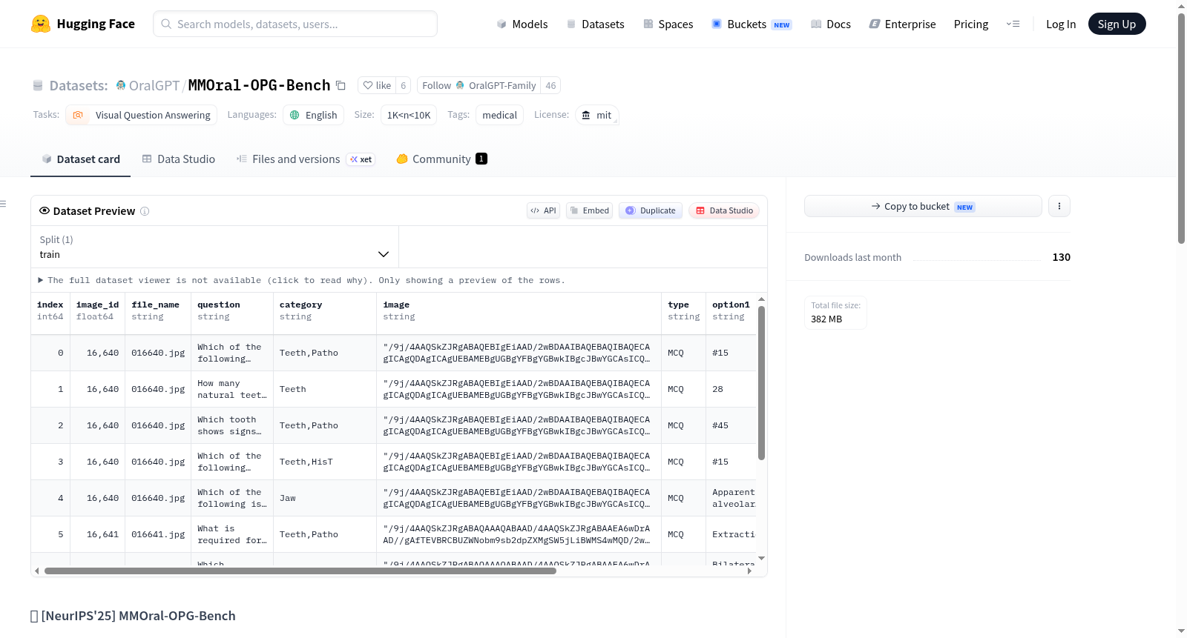Click the Log In link
Viewport: 1187px width, 638px height.
coord(1061,24)
